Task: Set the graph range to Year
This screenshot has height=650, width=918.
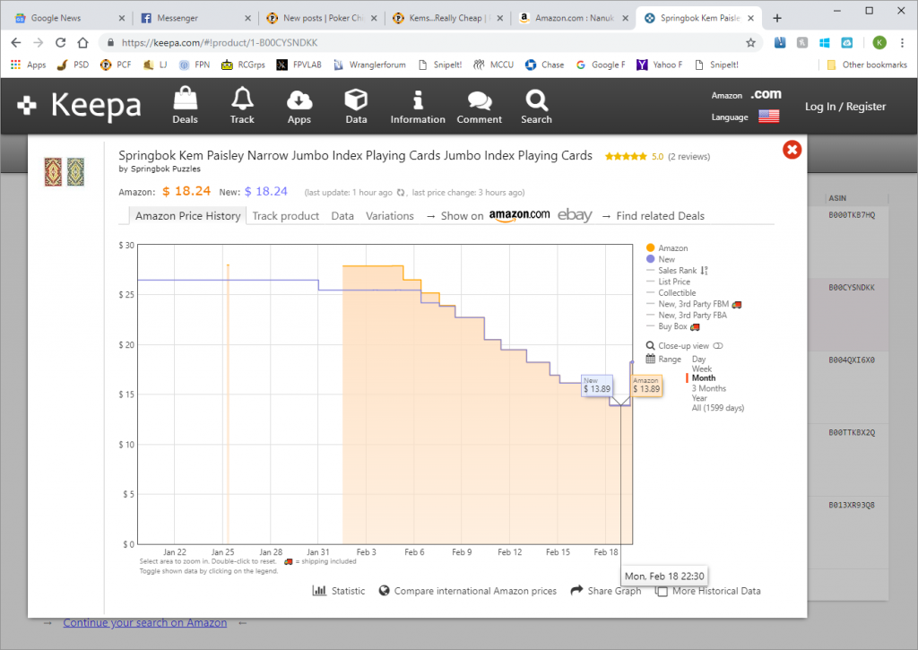Action: (699, 398)
